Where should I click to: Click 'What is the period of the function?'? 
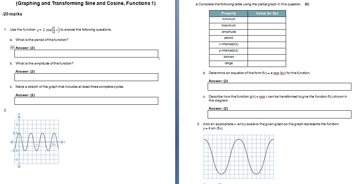42,40
